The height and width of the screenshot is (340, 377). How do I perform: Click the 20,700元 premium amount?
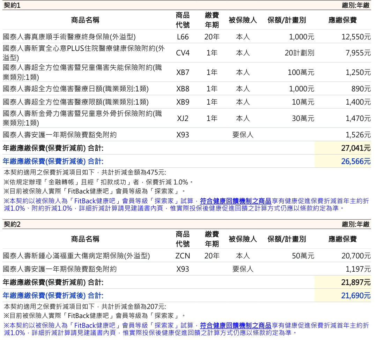click(356, 256)
